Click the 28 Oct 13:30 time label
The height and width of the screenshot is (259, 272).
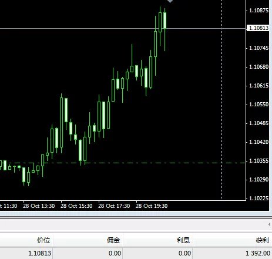click(39, 206)
